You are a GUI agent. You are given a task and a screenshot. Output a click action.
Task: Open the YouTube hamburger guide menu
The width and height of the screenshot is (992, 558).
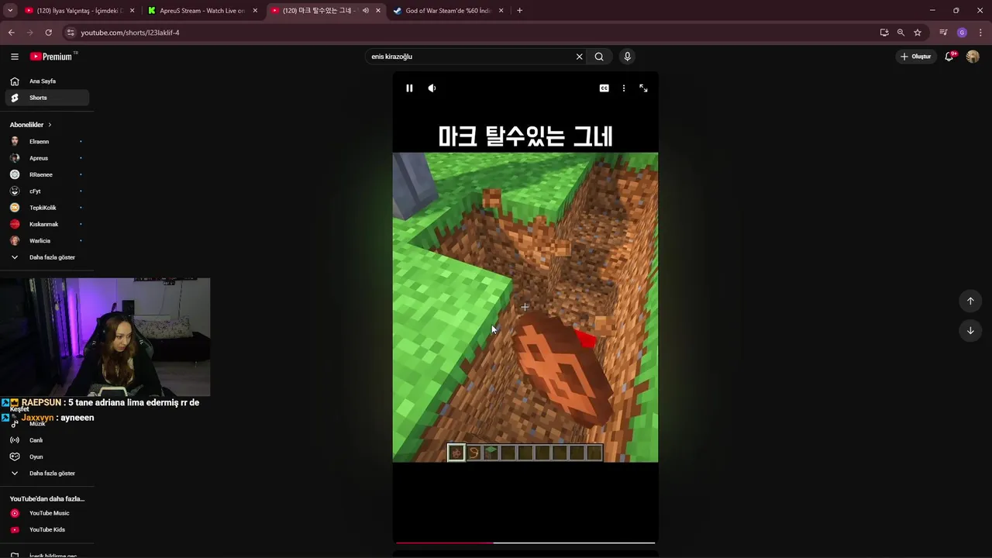[15, 57]
